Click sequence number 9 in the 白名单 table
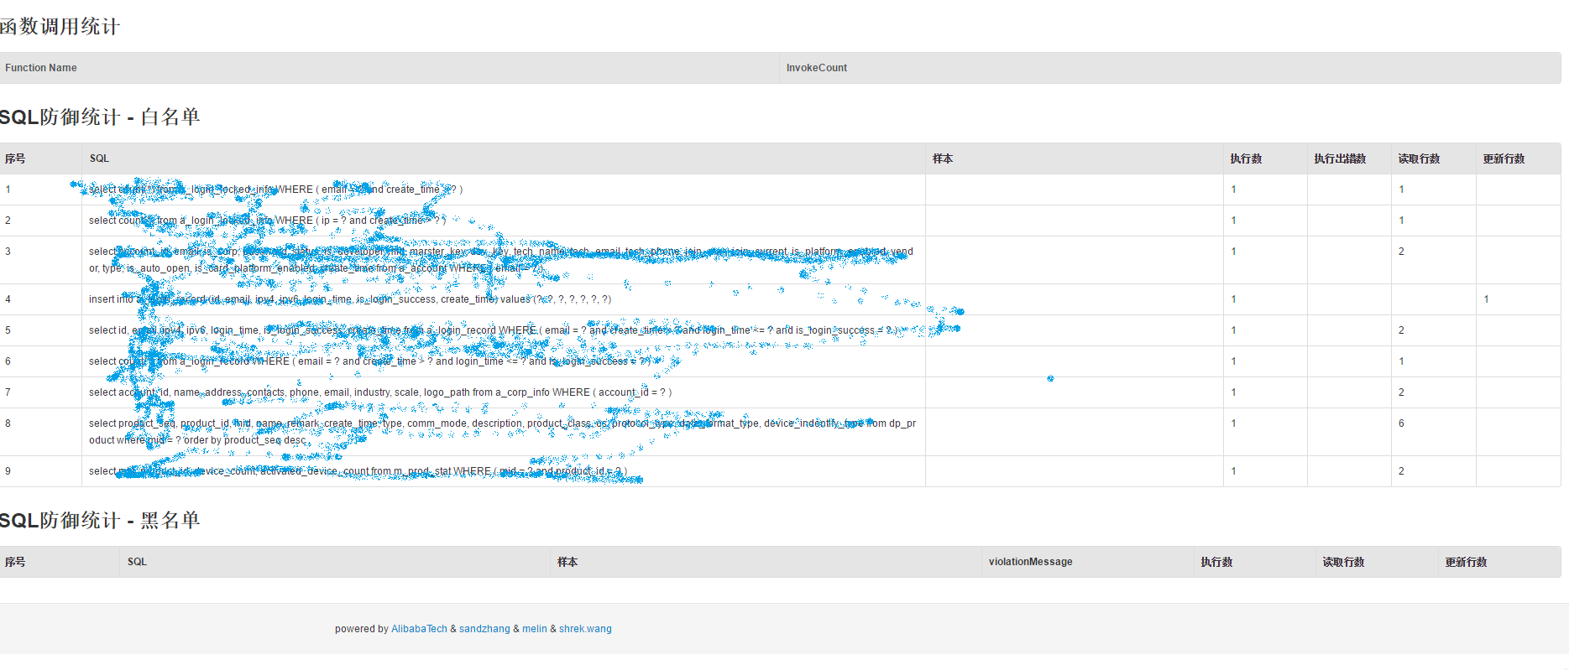This screenshot has height=670, width=1569. (8, 471)
